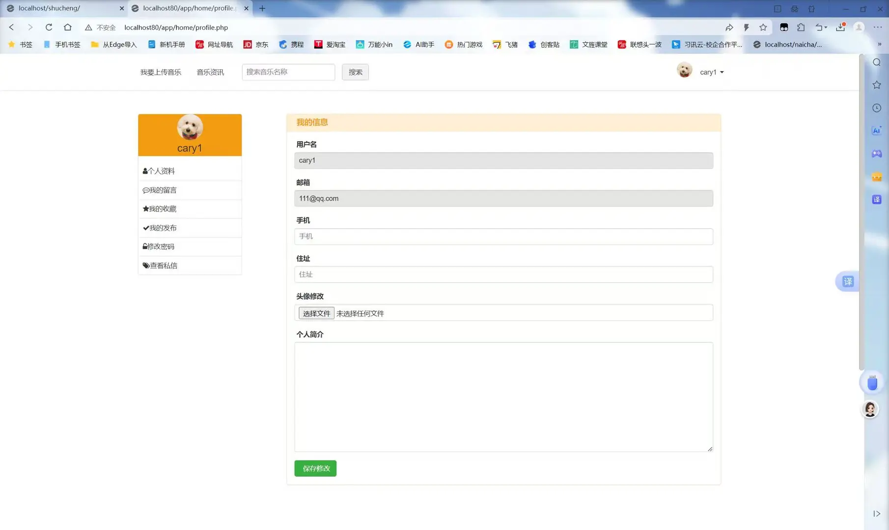Open the 京东 bookmark
This screenshot has width=889, height=530.
point(256,44)
